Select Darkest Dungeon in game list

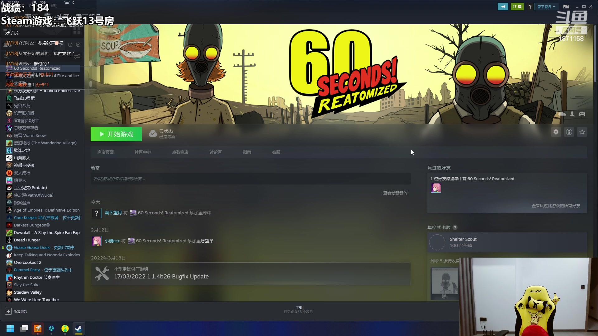click(31, 225)
